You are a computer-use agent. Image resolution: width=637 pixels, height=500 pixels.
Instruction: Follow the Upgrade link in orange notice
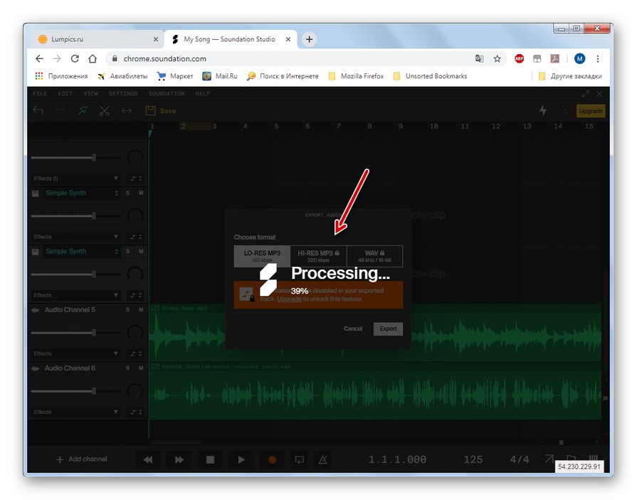click(289, 299)
